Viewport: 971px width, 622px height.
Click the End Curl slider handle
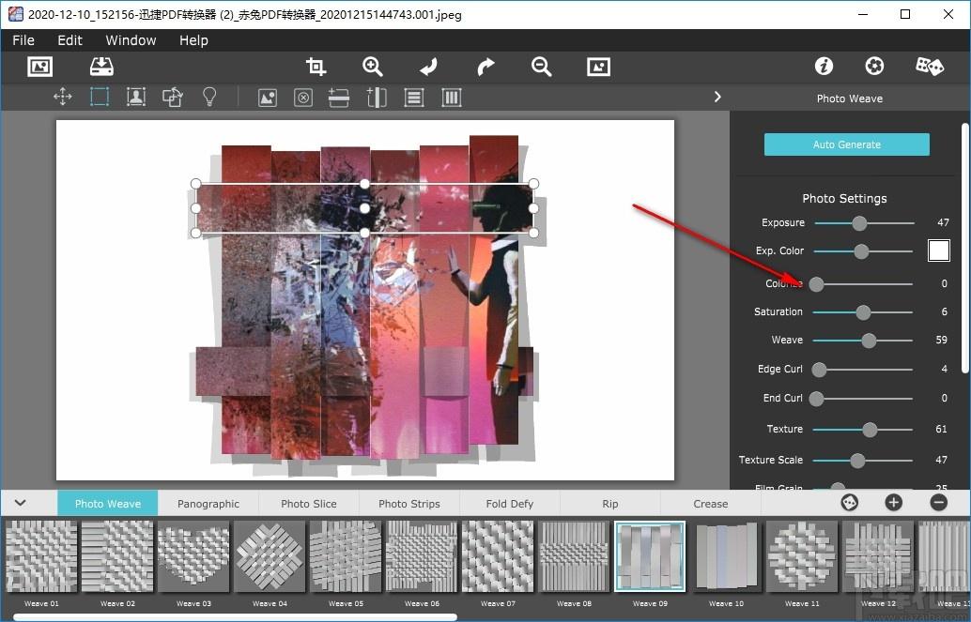(816, 399)
